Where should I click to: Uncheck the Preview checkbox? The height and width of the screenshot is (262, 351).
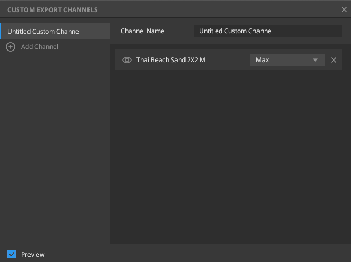pyautogui.click(x=12, y=254)
